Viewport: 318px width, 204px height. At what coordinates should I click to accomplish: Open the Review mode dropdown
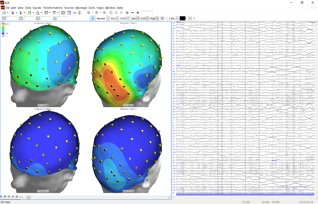click(x=108, y=18)
